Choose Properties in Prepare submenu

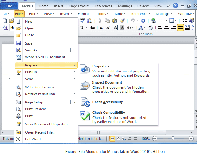118,71
